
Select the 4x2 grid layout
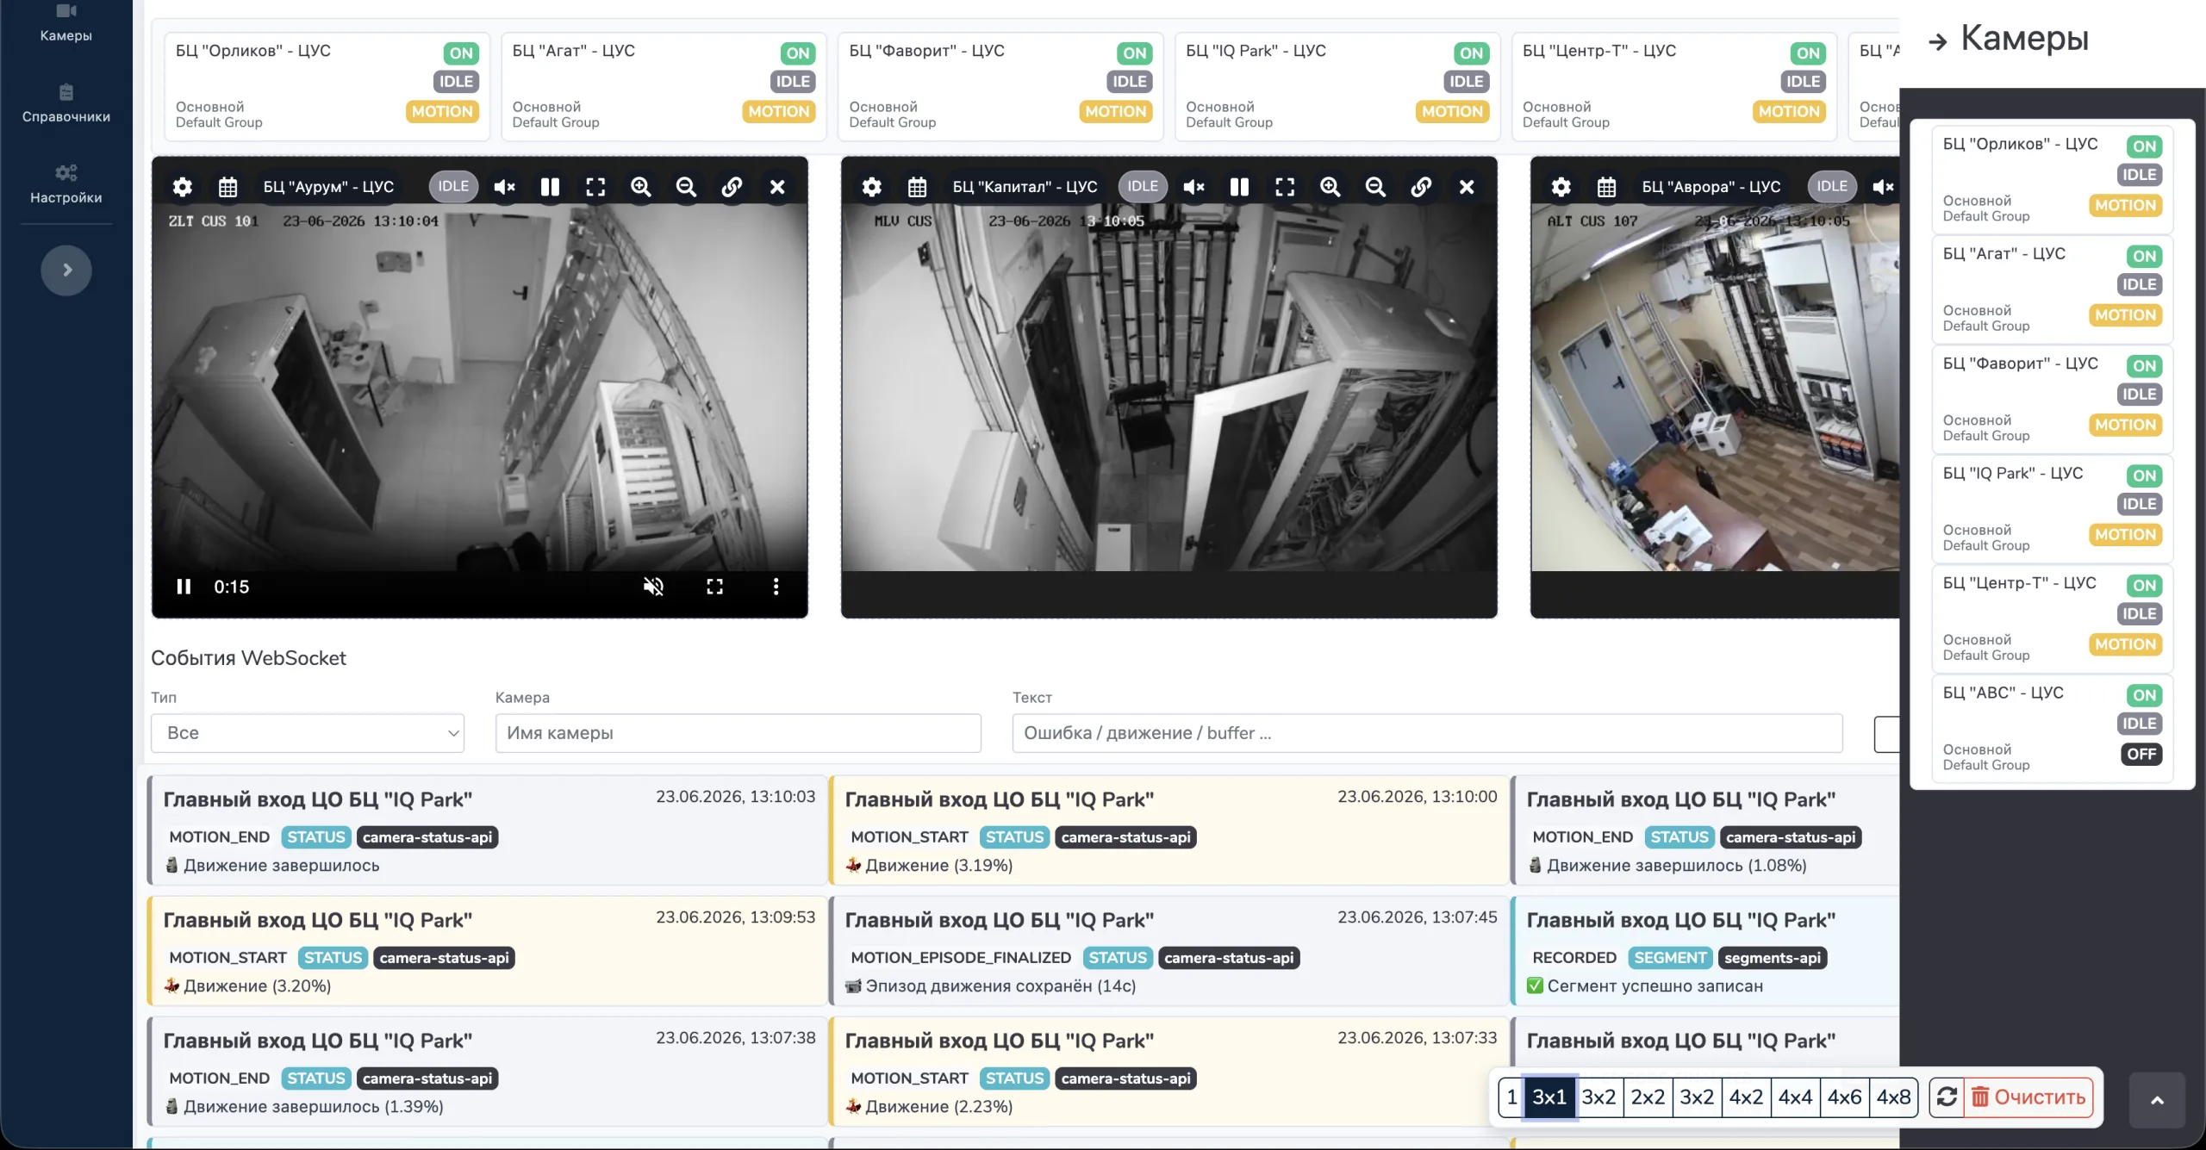click(x=1746, y=1097)
